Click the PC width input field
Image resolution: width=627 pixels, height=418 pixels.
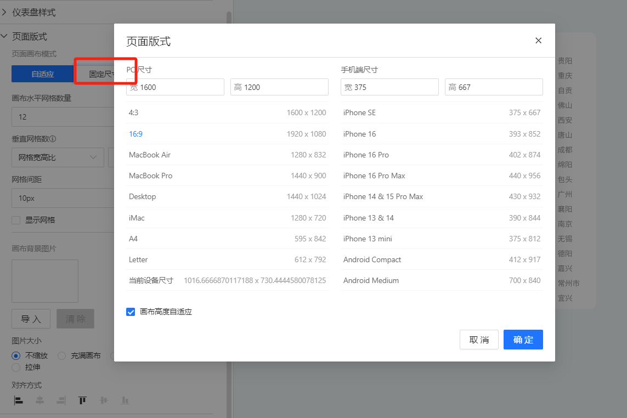pos(175,87)
